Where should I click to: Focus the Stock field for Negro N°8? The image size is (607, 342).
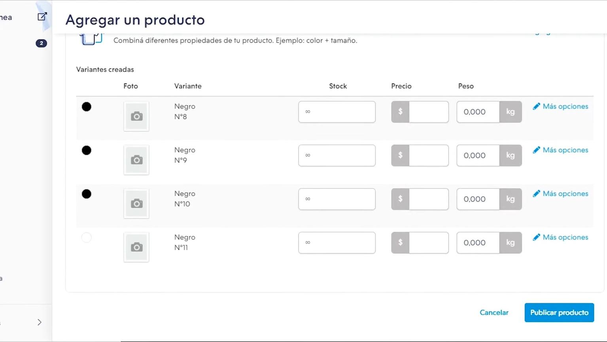coord(337,112)
